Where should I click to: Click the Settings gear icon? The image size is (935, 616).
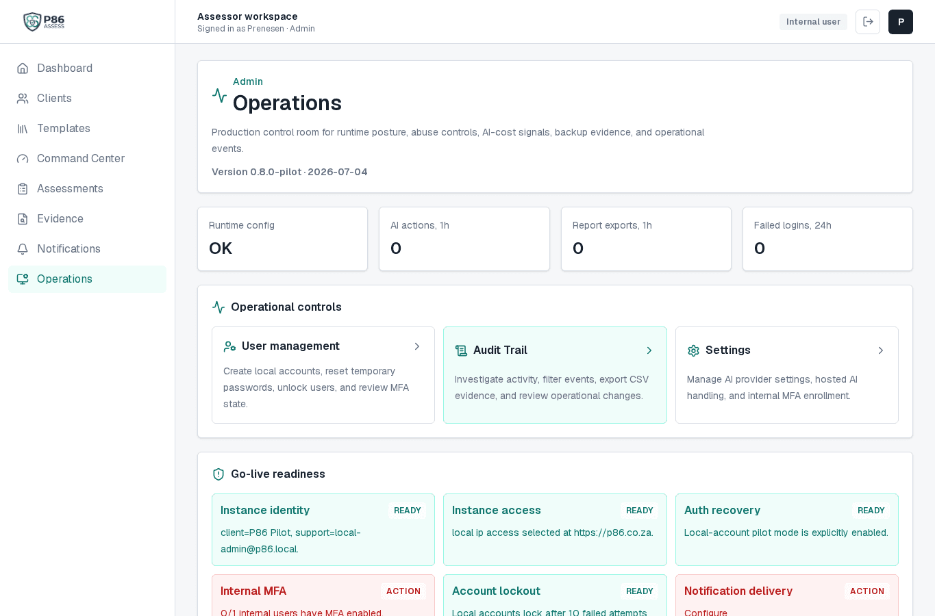click(x=693, y=350)
